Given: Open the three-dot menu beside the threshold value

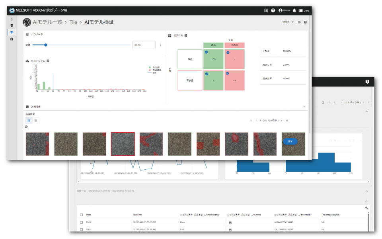Looking at the screenshot, I should tap(160, 45).
